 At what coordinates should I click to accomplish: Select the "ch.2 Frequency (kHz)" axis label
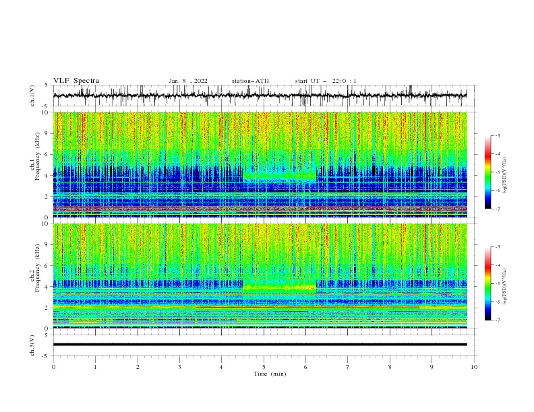[x=35, y=267]
